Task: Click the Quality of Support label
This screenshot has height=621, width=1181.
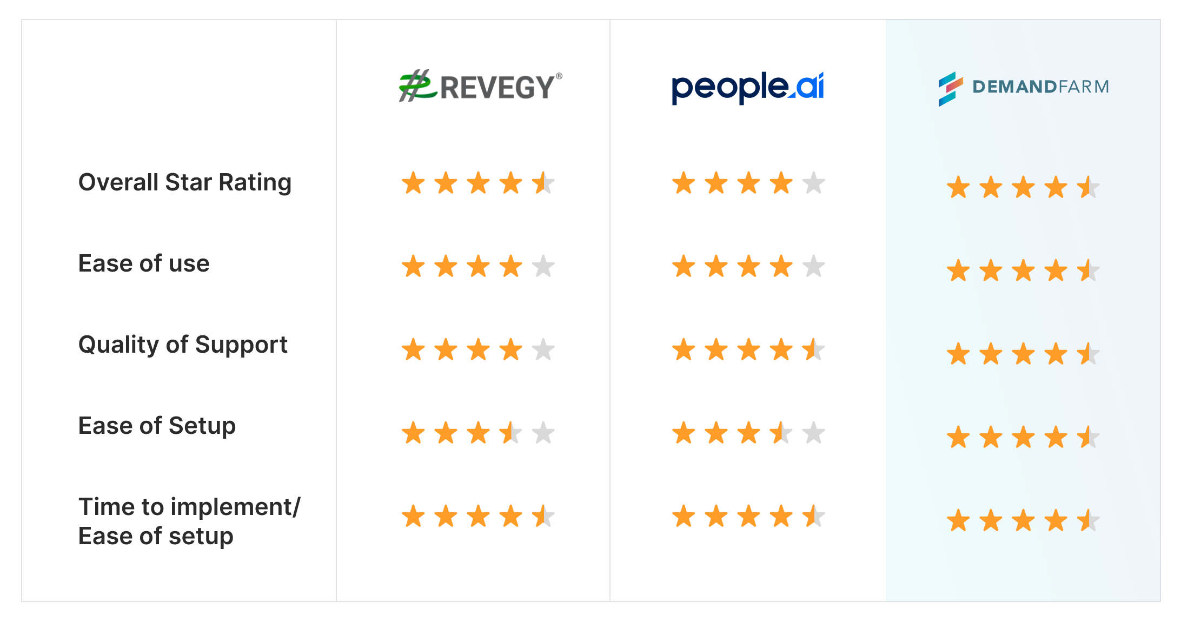Action: 183,345
